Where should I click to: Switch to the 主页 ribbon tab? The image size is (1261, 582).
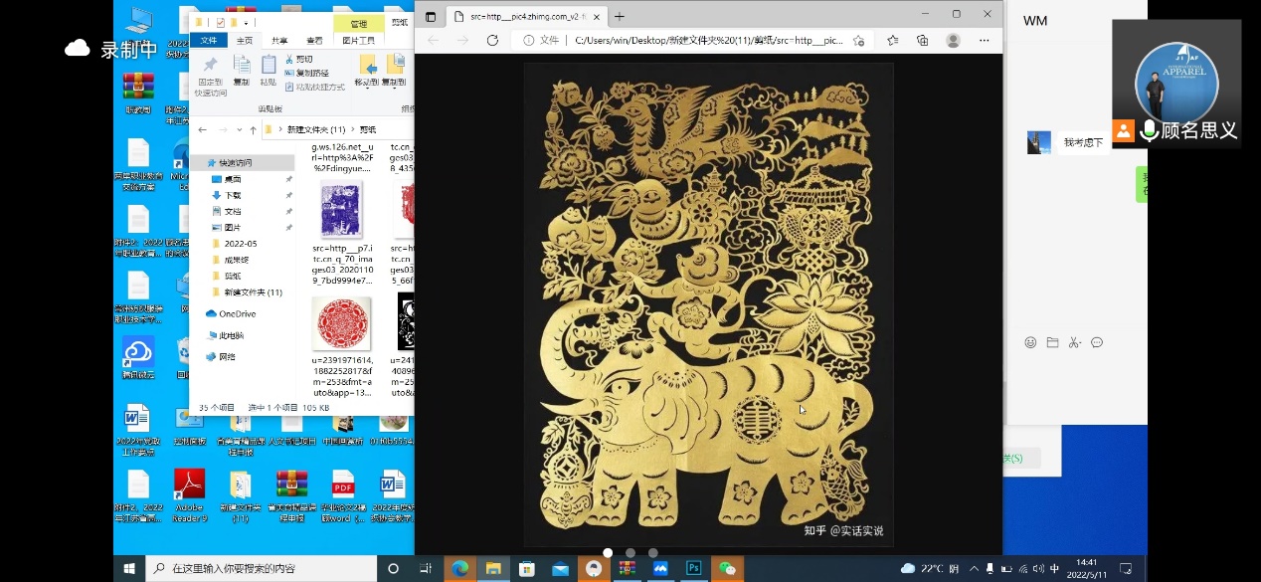[x=245, y=40]
